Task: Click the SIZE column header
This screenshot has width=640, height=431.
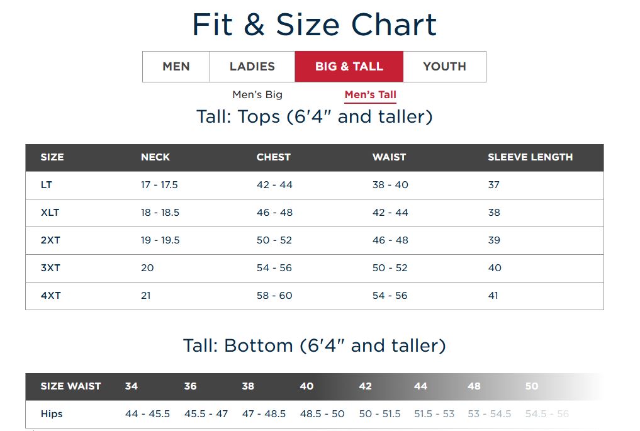Action: point(52,157)
